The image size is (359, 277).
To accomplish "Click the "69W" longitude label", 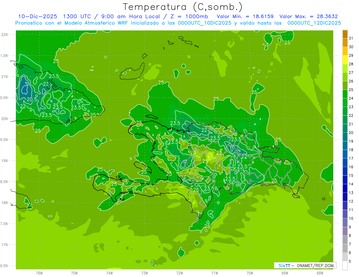I will [x=285, y=273].
